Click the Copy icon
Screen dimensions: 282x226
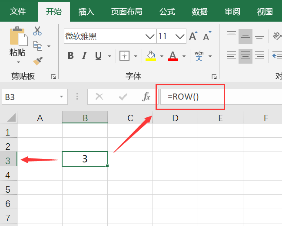38,46
